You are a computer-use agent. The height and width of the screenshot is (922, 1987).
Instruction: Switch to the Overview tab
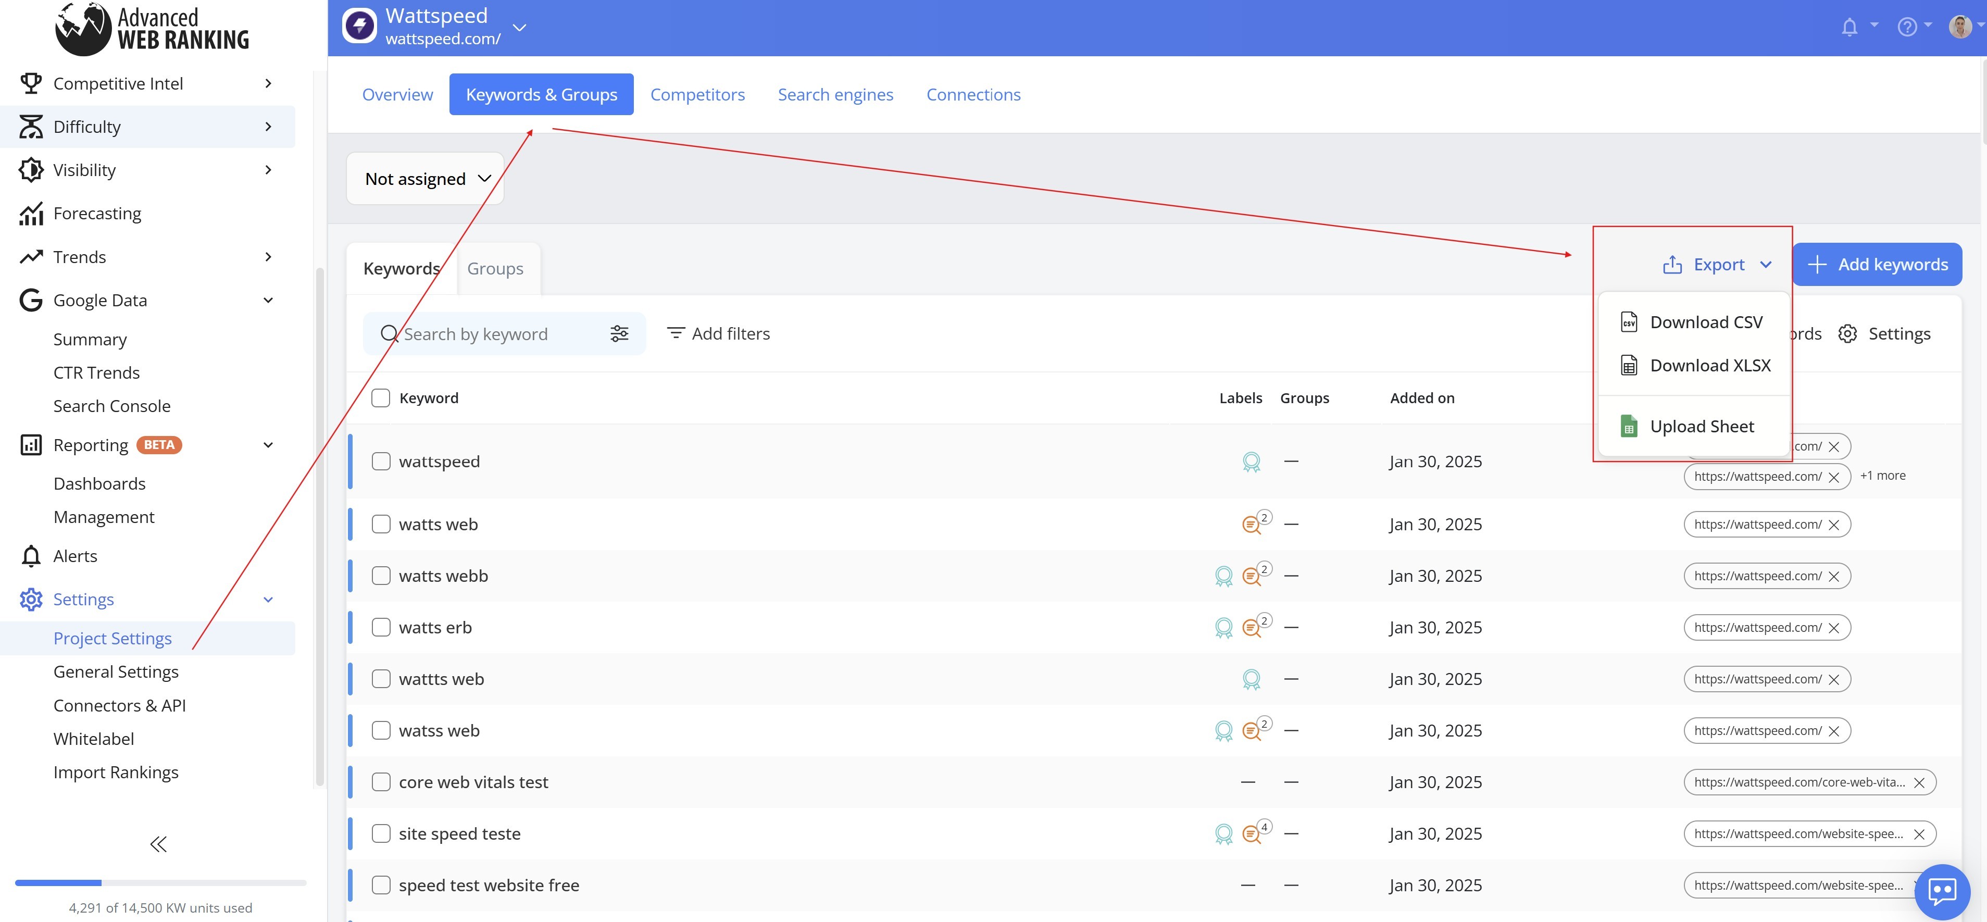pyautogui.click(x=397, y=94)
